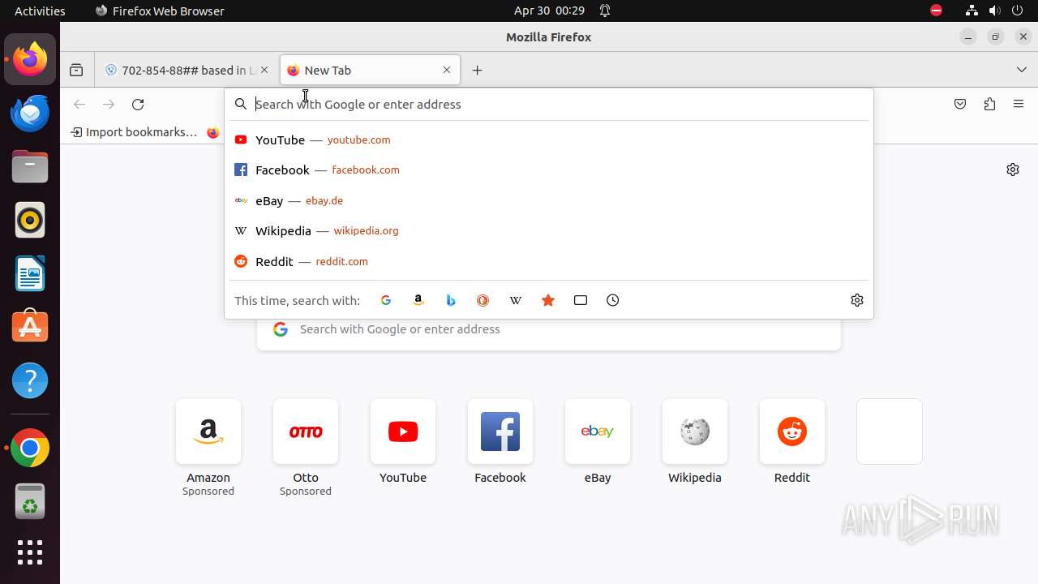This screenshot has width=1038, height=584.
Task: Close the New Tab tab
Action: pyautogui.click(x=447, y=71)
